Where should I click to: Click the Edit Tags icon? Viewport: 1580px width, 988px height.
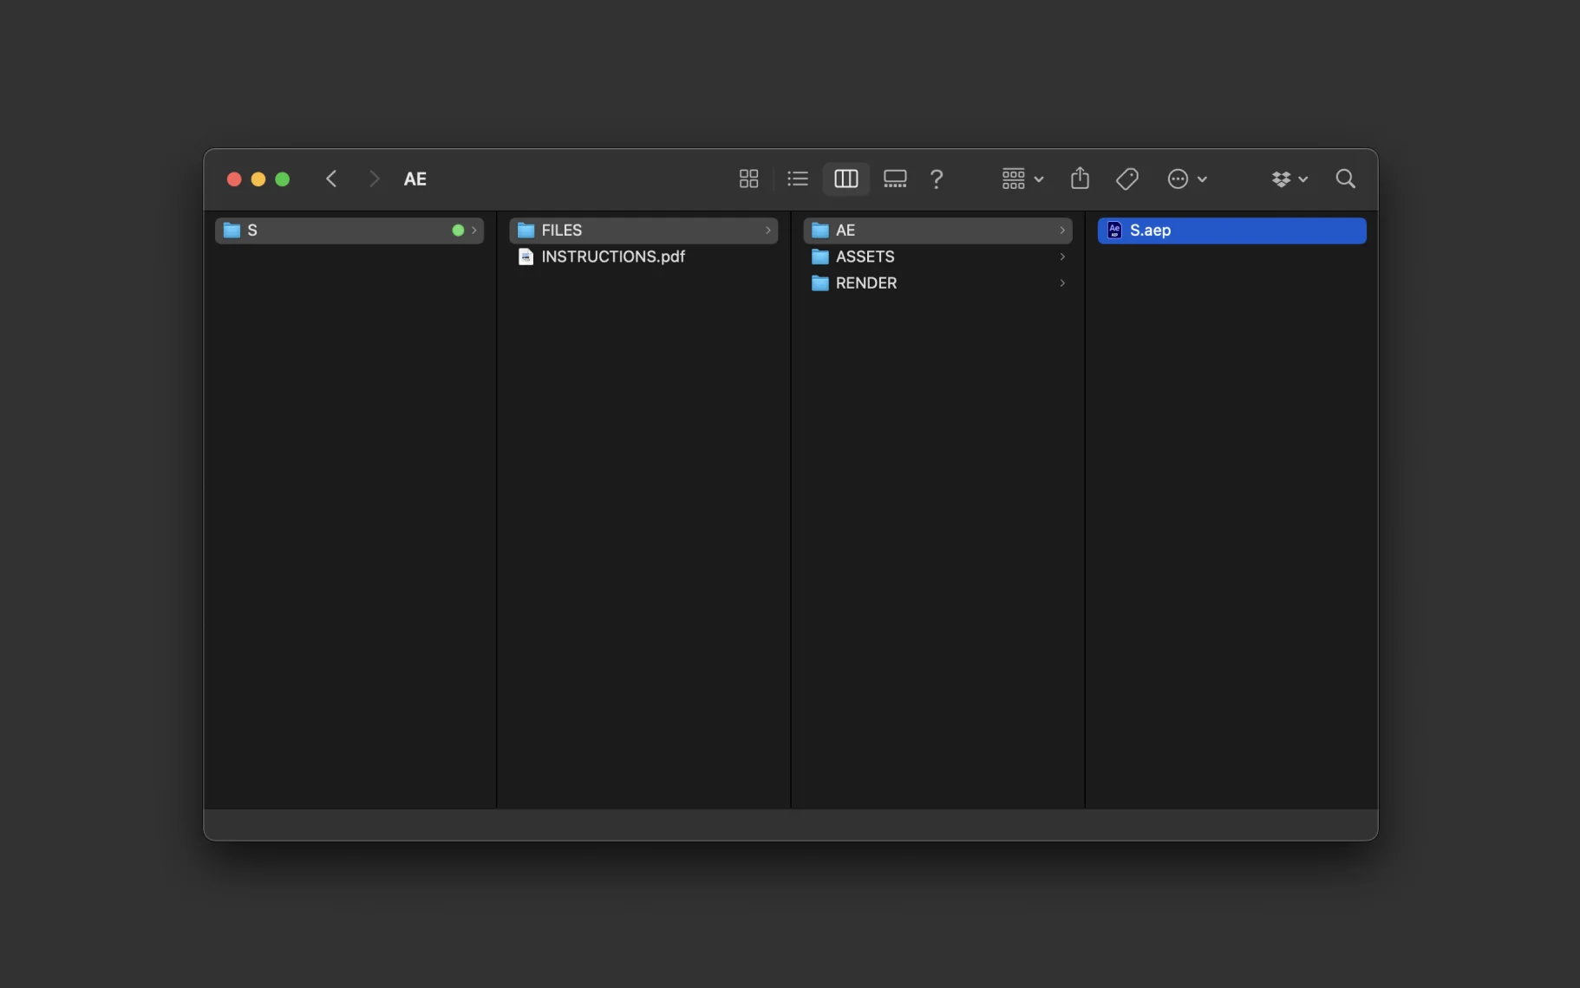[x=1126, y=179]
